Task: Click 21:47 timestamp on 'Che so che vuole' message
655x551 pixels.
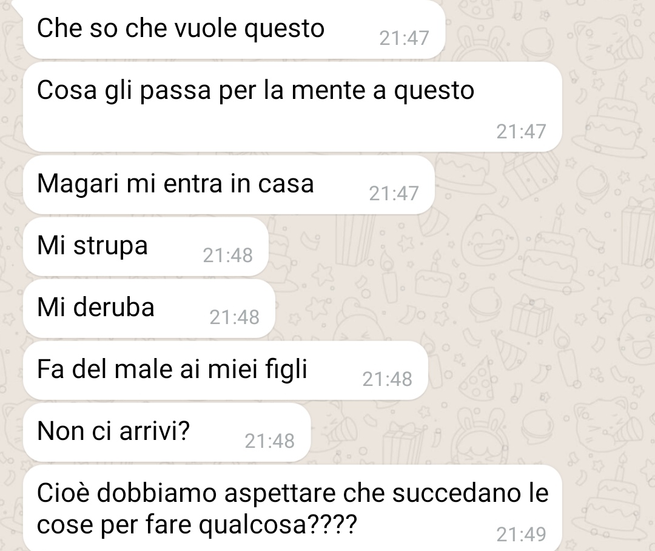Action: pos(404,38)
